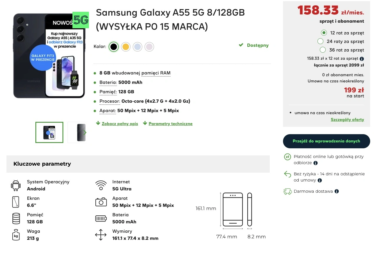374x256 pixels.
Task: Click Przejdź do wprowadzenia danych button
Action: (326, 141)
